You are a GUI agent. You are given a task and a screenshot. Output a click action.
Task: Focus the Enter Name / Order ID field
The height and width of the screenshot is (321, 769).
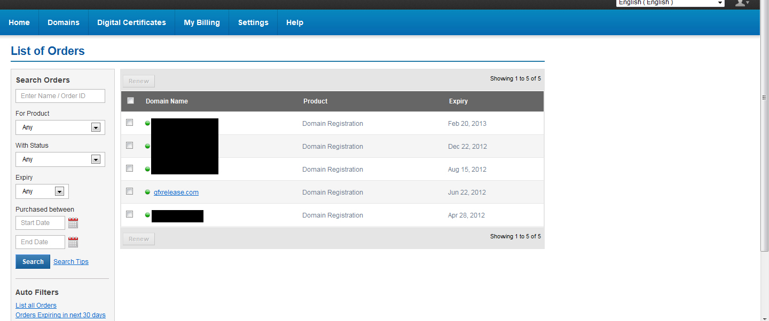click(x=60, y=96)
